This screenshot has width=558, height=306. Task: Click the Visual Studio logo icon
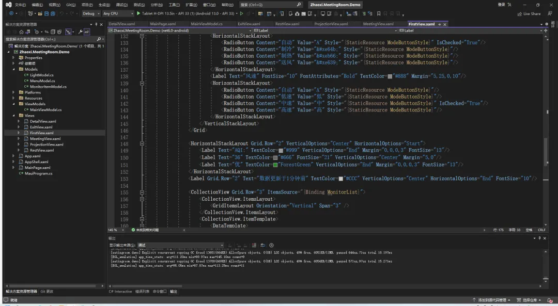point(8,5)
